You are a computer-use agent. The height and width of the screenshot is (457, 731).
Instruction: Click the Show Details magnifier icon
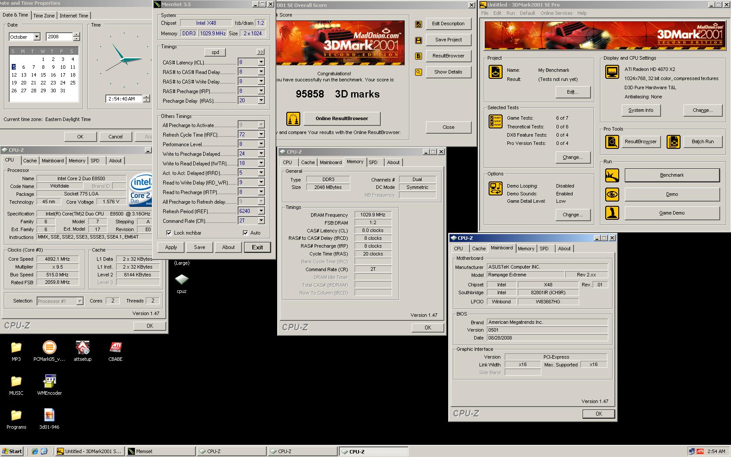pyautogui.click(x=418, y=72)
